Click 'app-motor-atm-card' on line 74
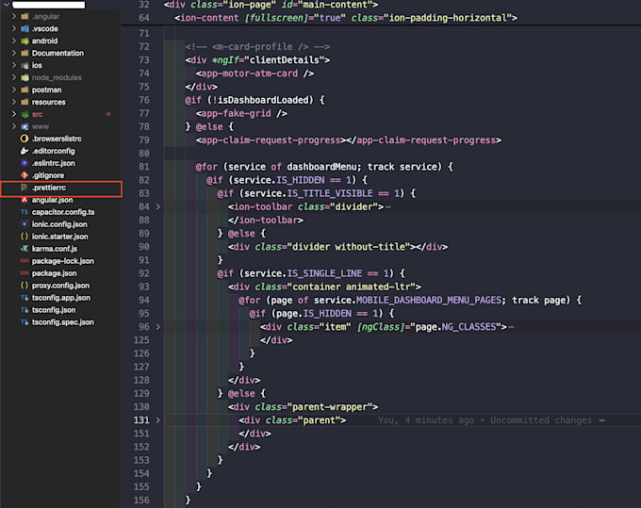Screen dimensions: 641x508 pyautogui.click(x=250, y=74)
